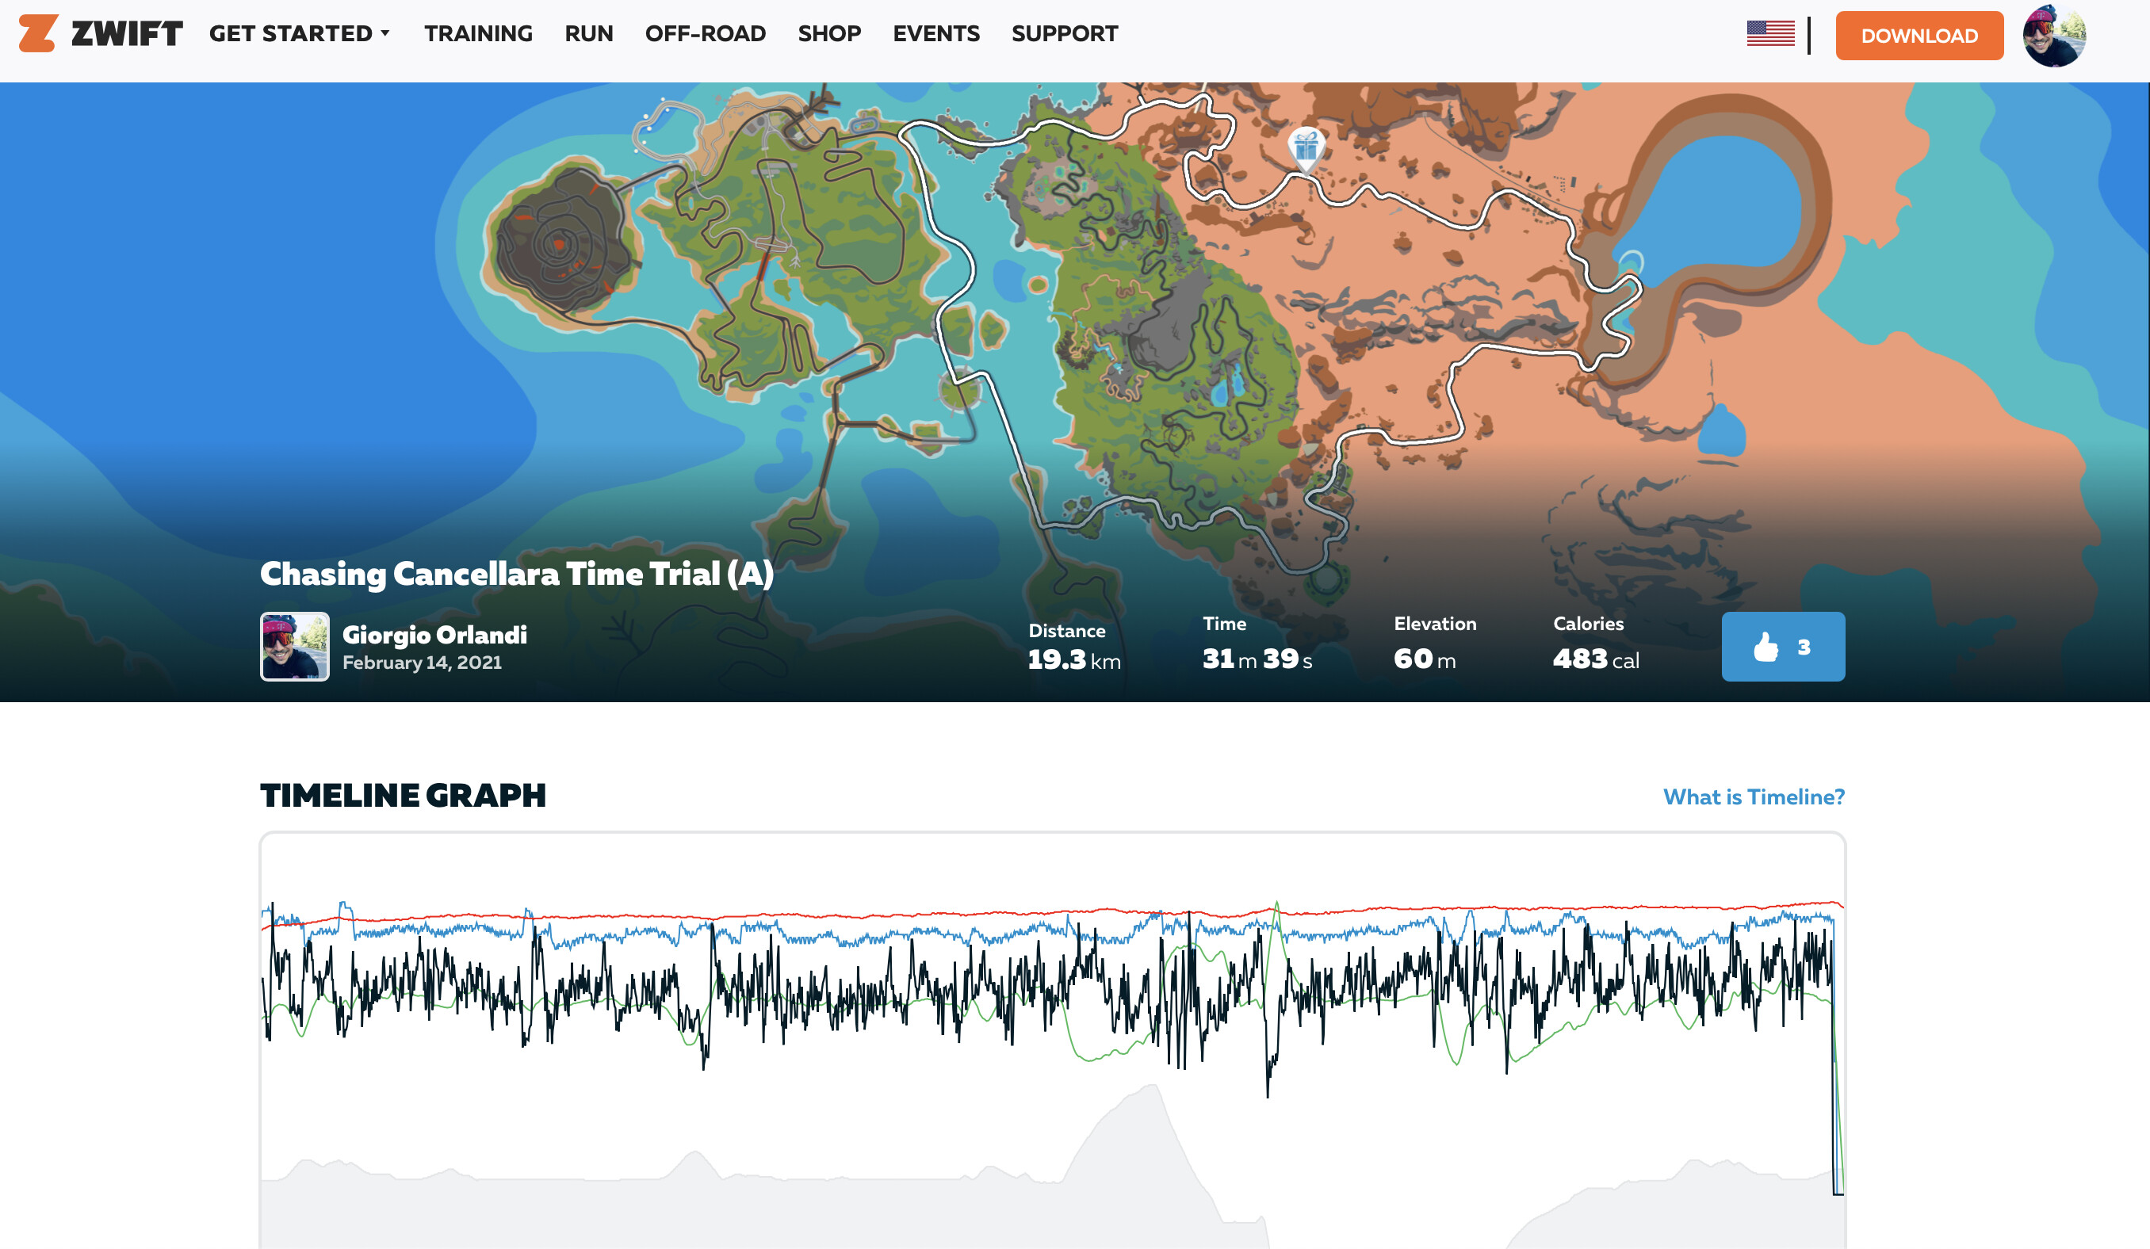Image resolution: width=2150 pixels, height=1249 pixels.
Task: Expand the Get Started dropdown menu
Action: coord(300,33)
